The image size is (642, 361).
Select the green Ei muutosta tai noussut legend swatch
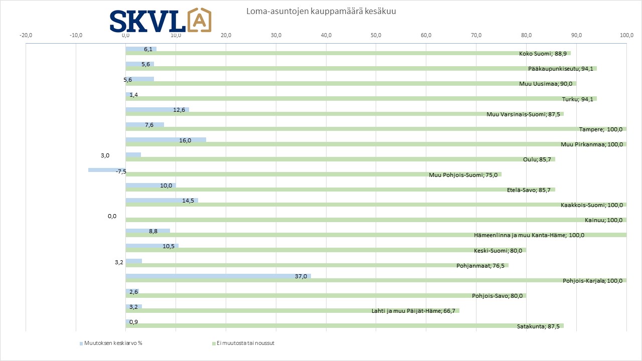213,343
